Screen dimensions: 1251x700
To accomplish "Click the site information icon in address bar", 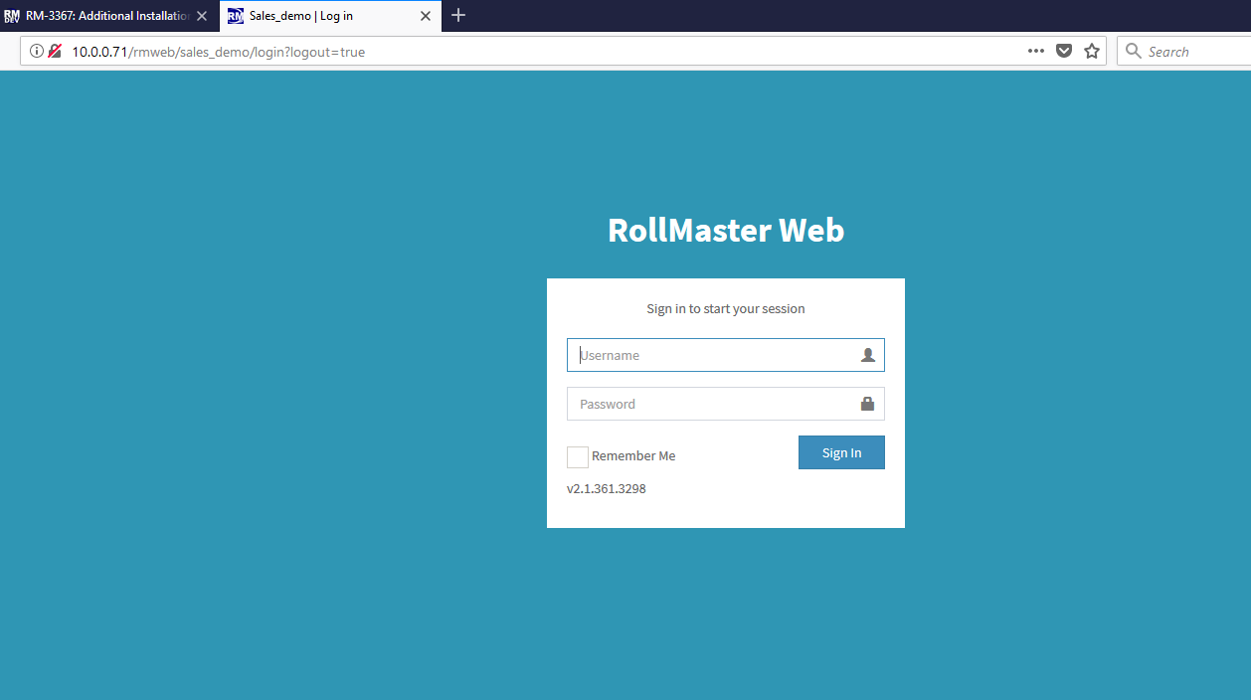I will point(37,52).
